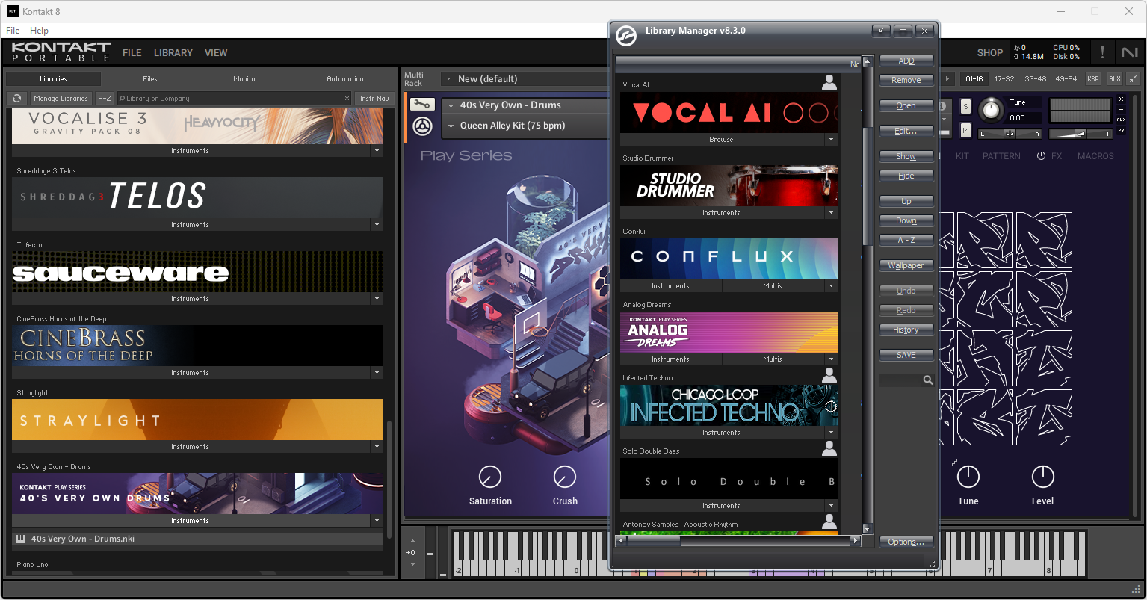The image size is (1147, 600).
Task: Open the exclamation warning panel icon
Action: tap(1102, 52)
